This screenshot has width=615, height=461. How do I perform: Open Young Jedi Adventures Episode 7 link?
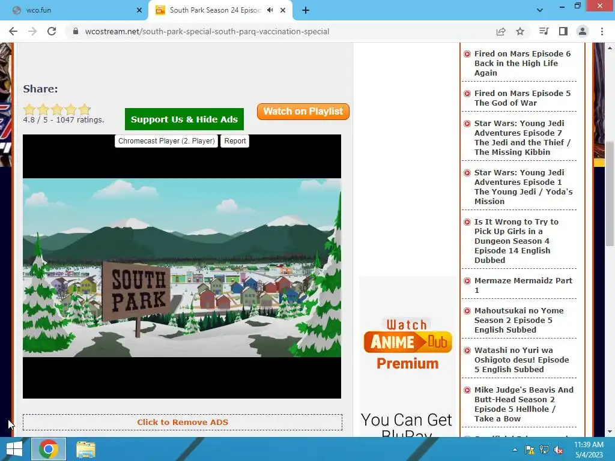[x=523, y=137]
